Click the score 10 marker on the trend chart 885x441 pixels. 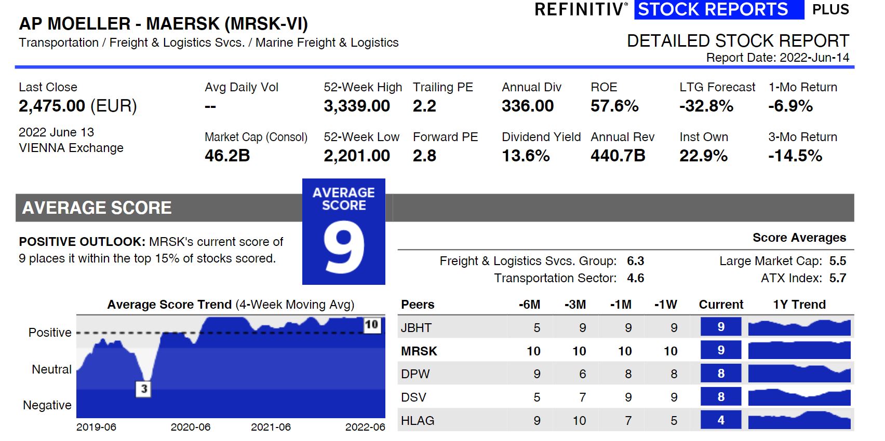point(371,325)
